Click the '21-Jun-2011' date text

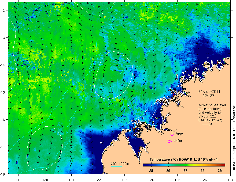point(209,92)
